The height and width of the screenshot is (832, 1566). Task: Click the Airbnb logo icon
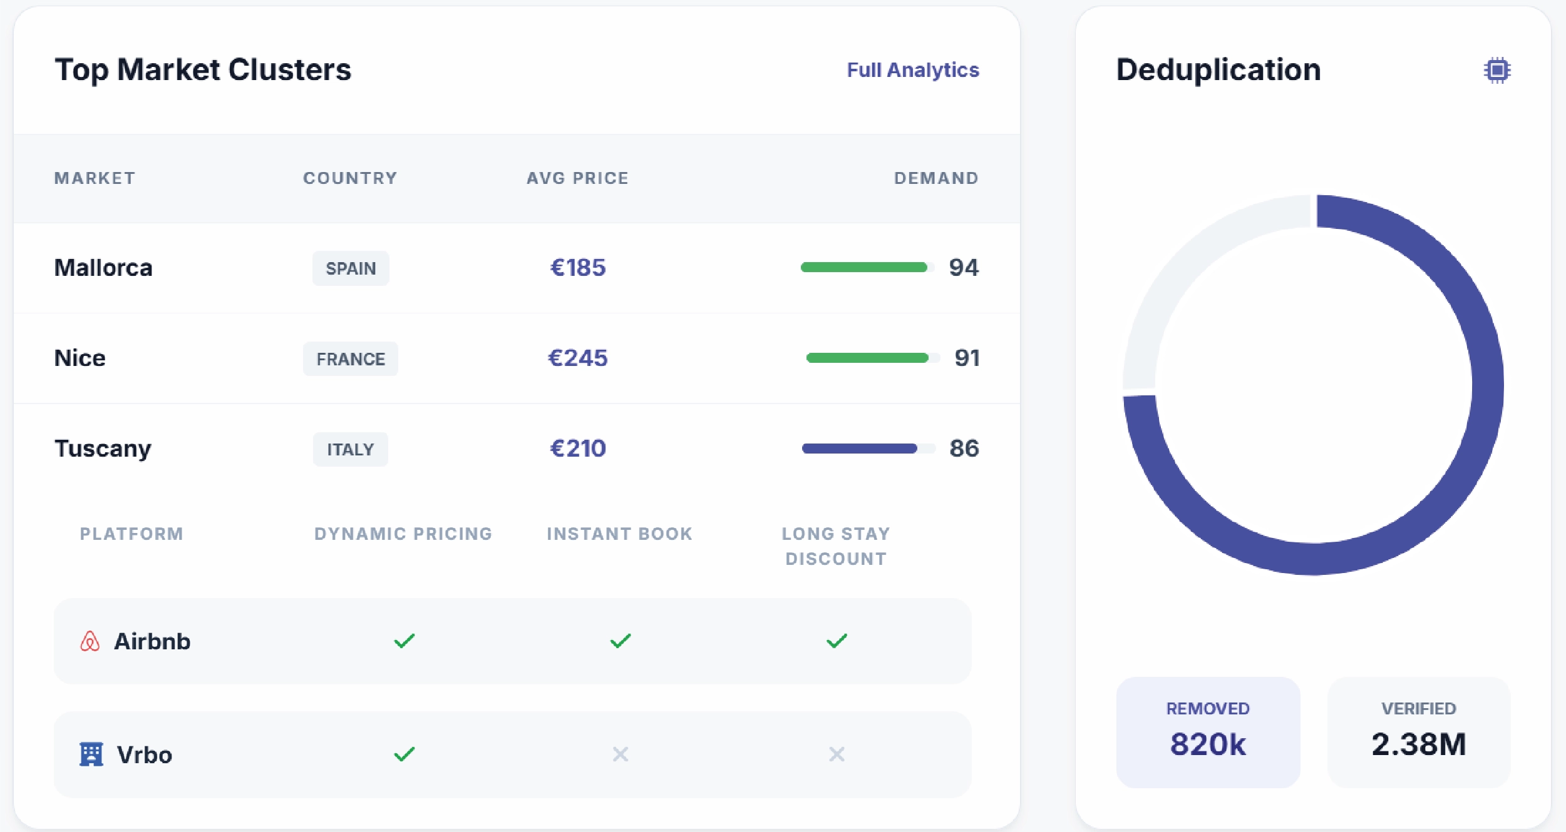pyautogui.click(x=90, y=641)
